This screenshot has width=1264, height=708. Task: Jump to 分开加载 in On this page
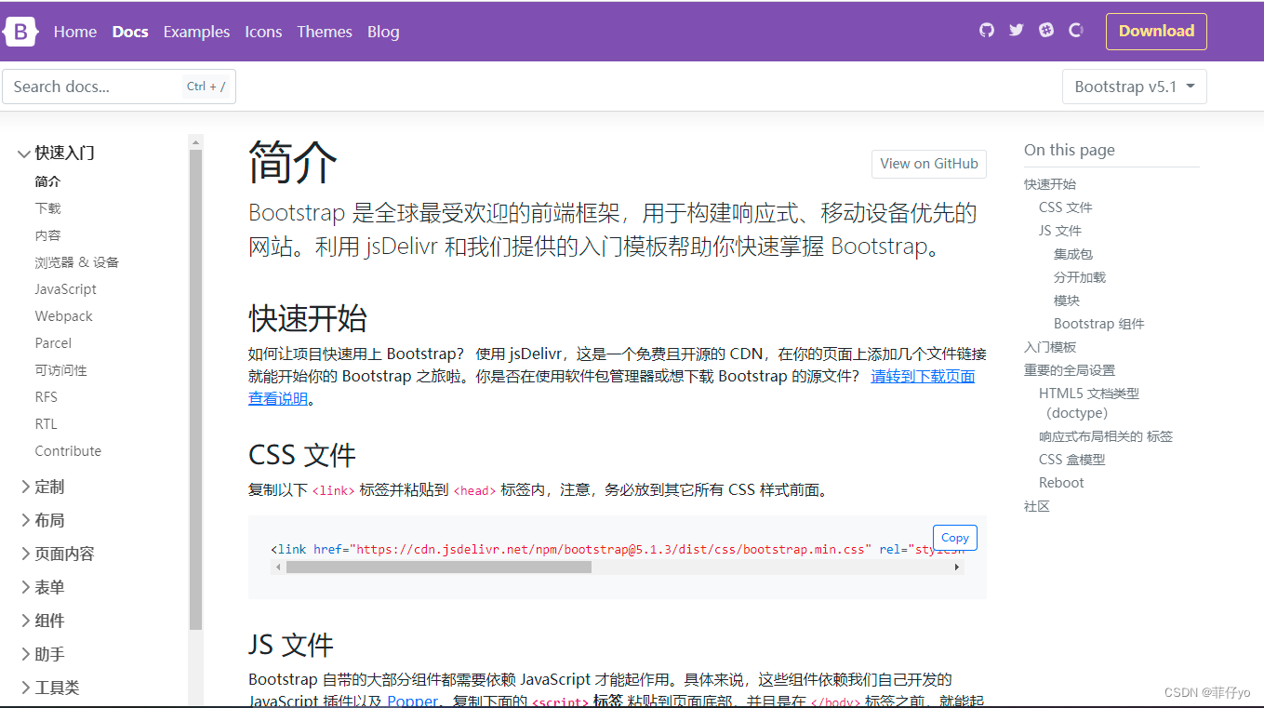pyautogui.click(x=1080, y=277)
